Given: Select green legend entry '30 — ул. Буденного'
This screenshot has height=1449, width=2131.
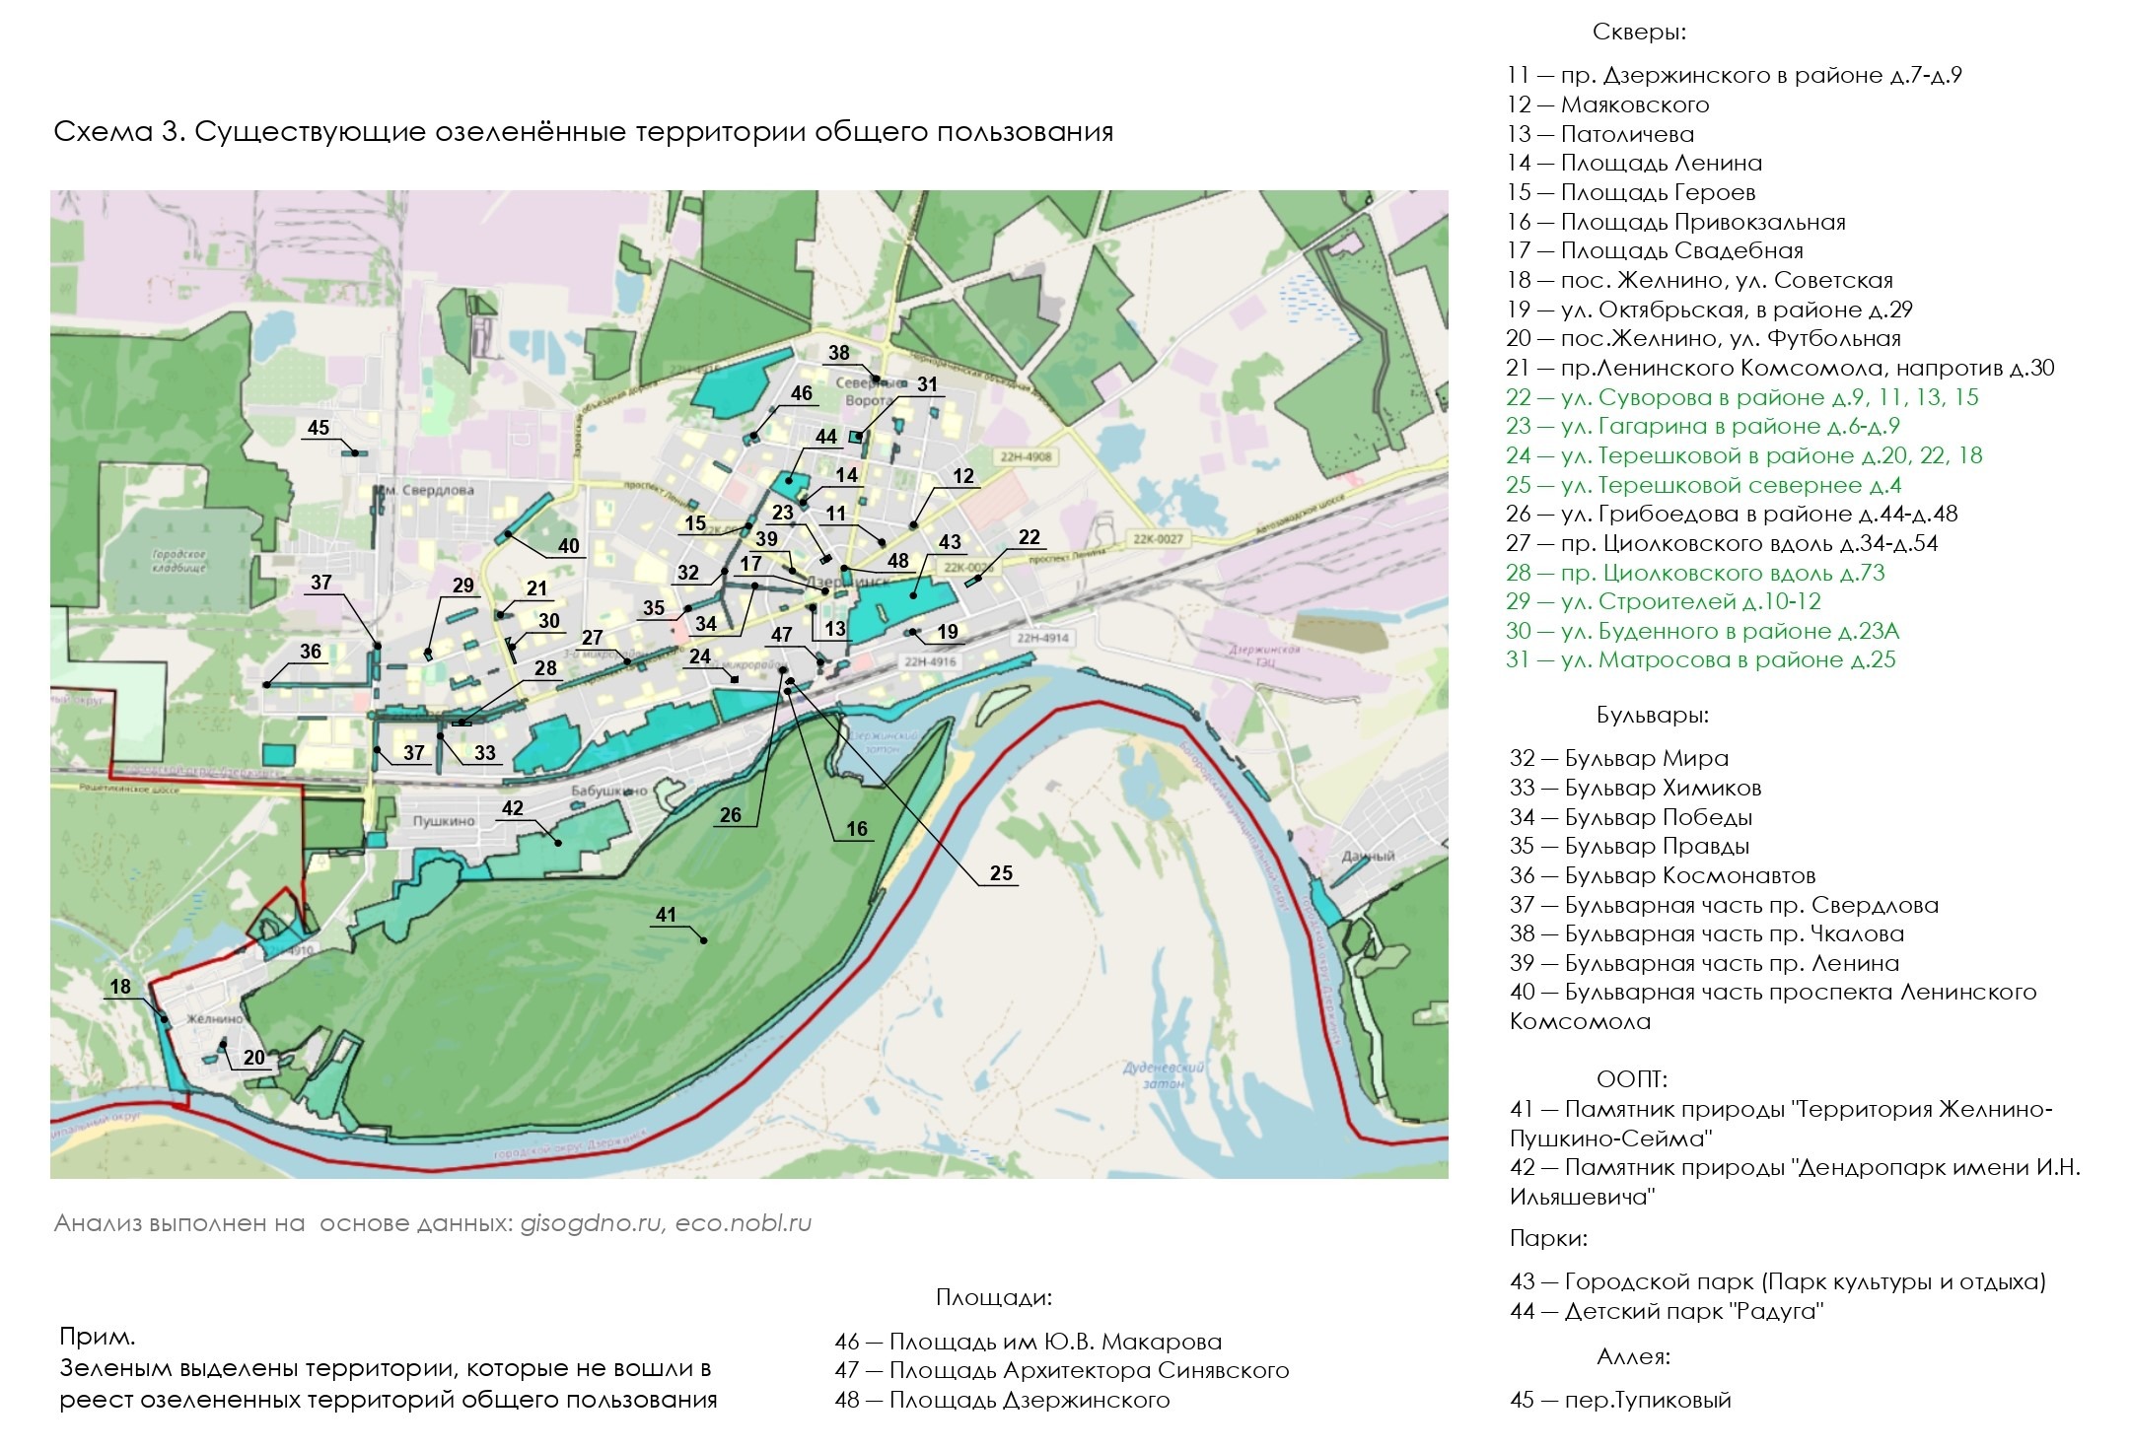Looking at the screenshot, I should tap(1703, 631).
